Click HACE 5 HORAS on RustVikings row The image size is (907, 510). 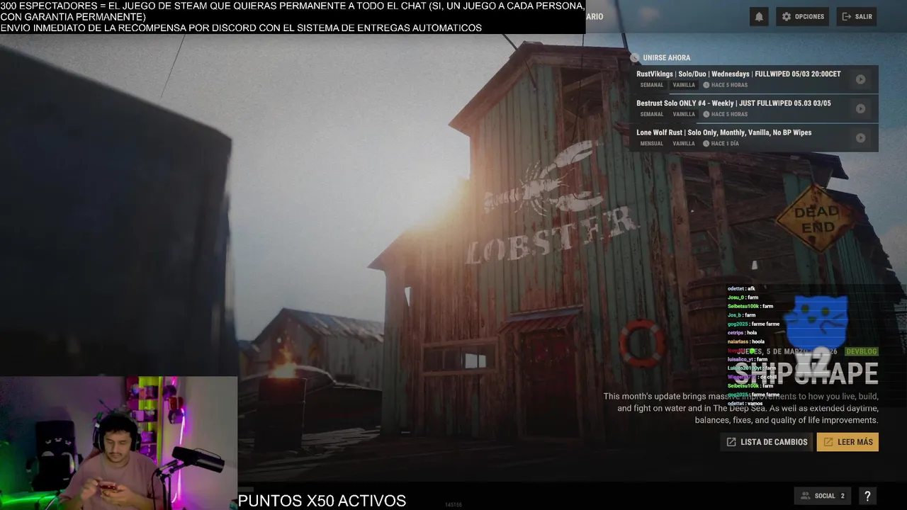tap(725, 85)
